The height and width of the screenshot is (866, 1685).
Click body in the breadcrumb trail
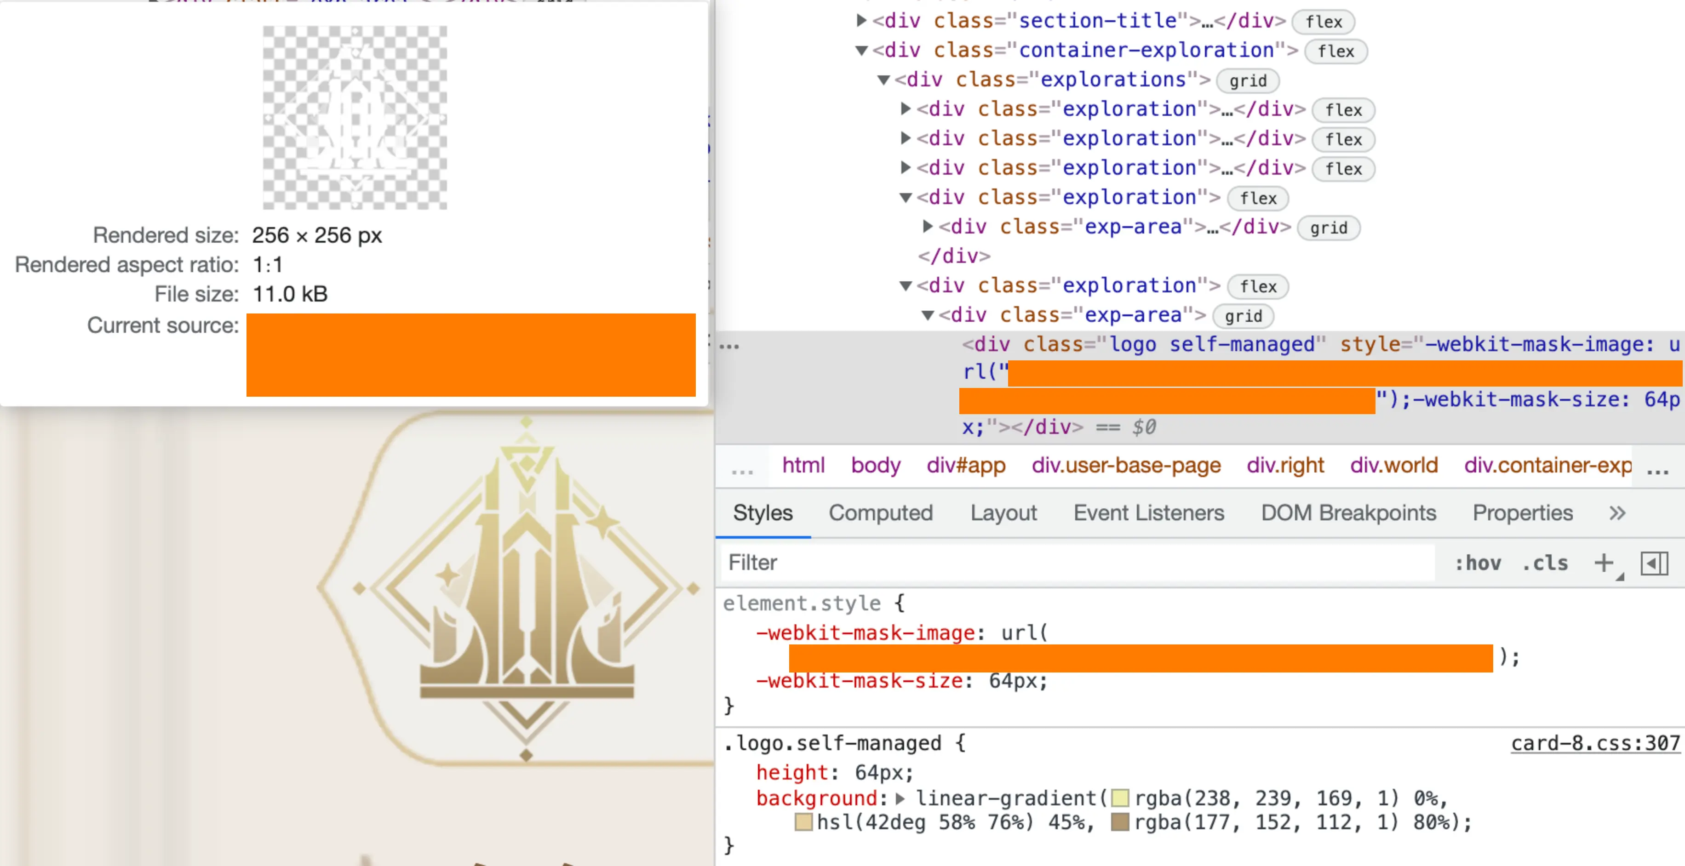click(x=875, y=465)
